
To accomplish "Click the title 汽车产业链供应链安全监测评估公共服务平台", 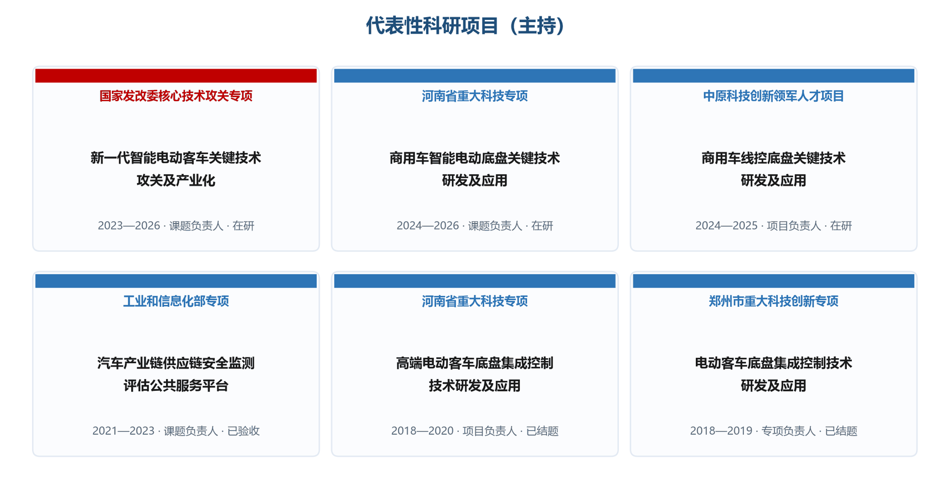I will [x=176, y=374].
